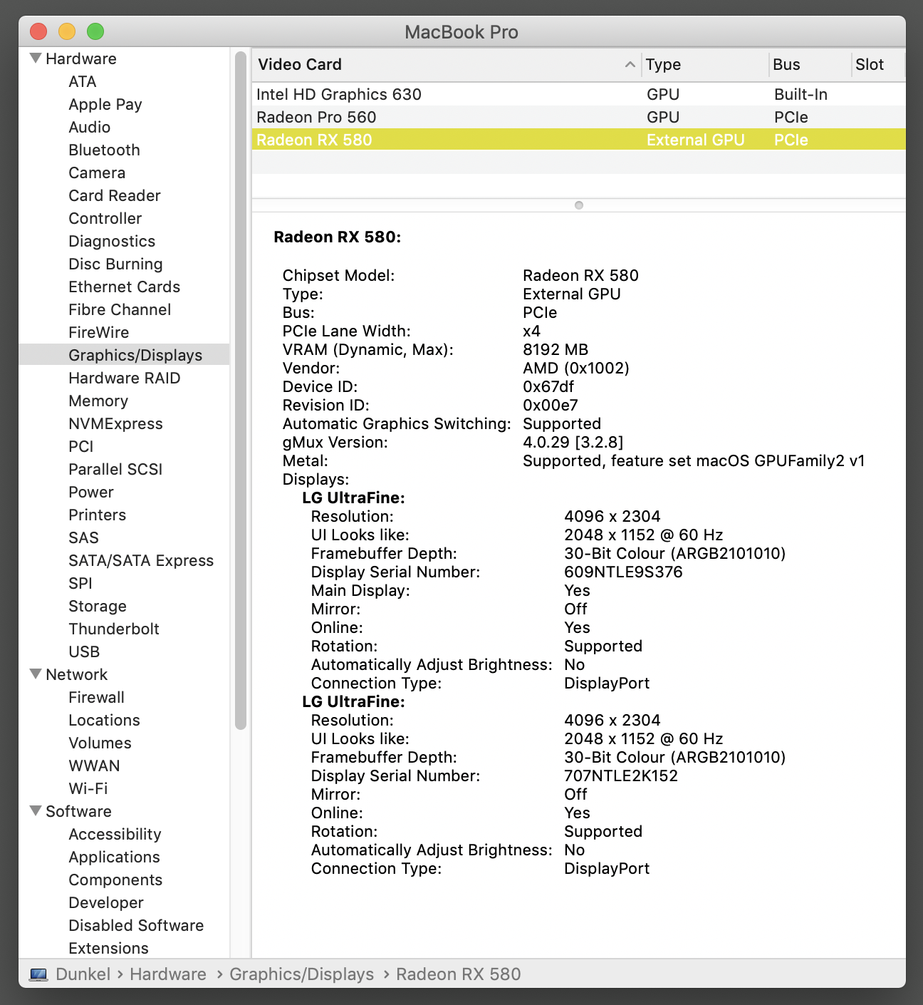Click the pane splitter dot handle

click(579, 205)
